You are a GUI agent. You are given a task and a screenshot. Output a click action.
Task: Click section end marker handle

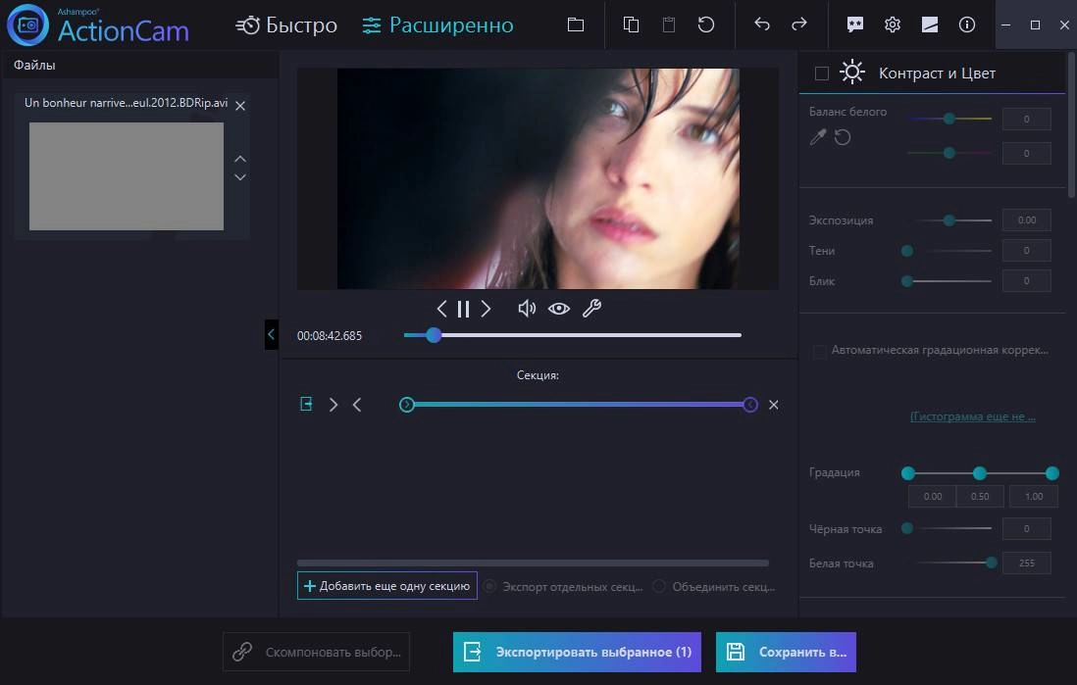(750, 405)
